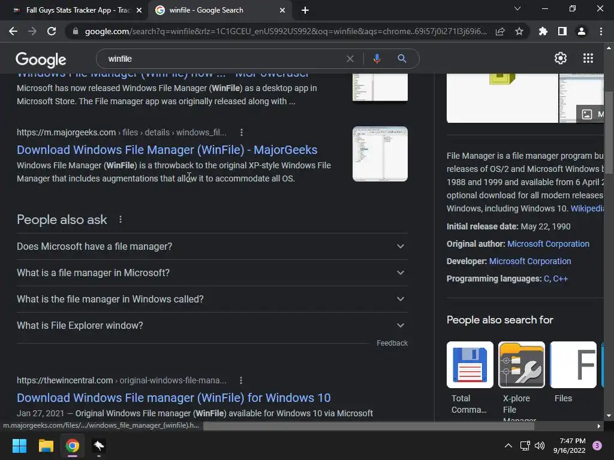Open the Google apps grid

pyautogui.click(x=588, y=58)
